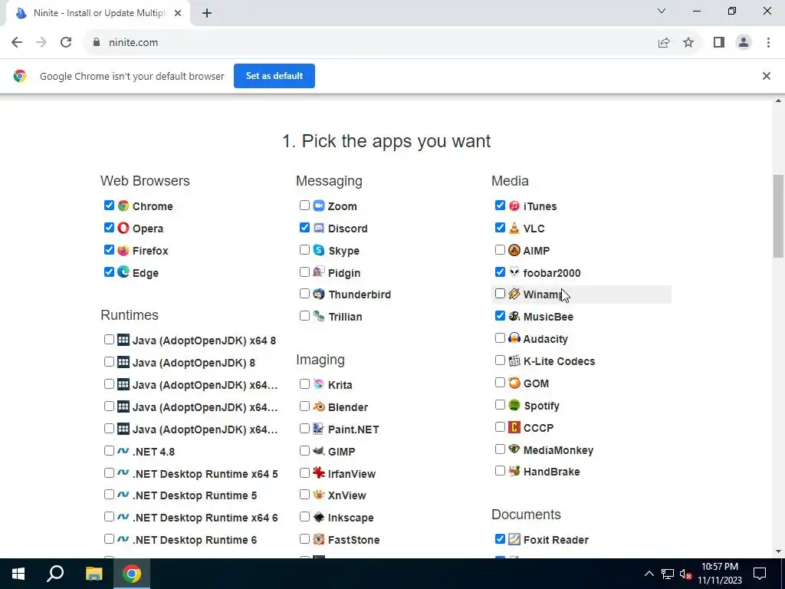Uncheck the MusicBee checkbox
The width and height of the screenshot is (785, 589).
click(x=500, y=315)
